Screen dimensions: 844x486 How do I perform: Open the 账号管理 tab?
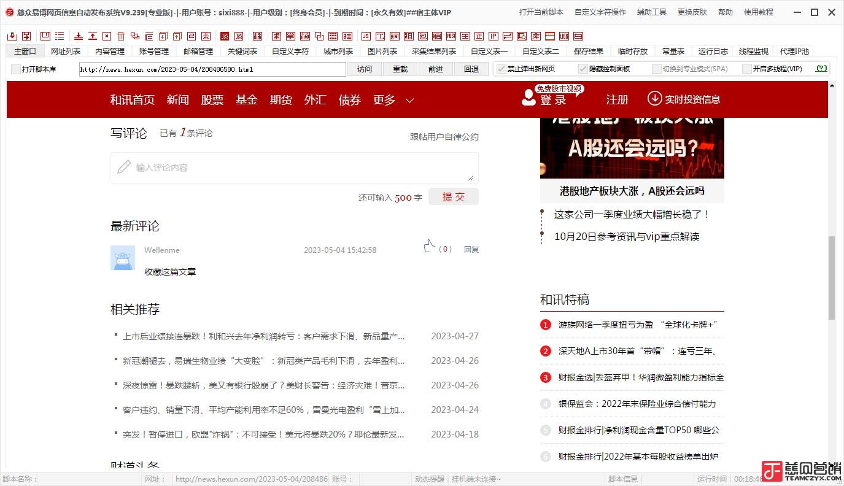(x=154, y=52)
